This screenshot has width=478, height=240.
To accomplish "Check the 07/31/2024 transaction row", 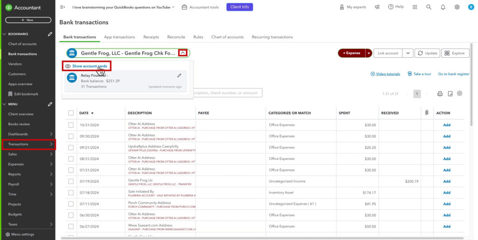I will (x=71, y=170).
